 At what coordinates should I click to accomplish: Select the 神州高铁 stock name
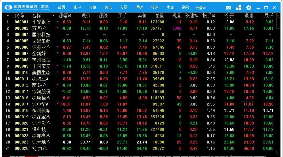tap(41, 60)
